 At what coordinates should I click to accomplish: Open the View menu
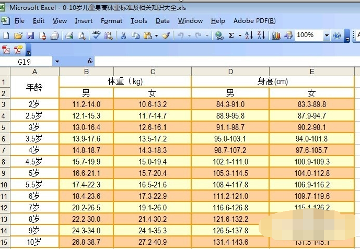(x=60, y=21)
